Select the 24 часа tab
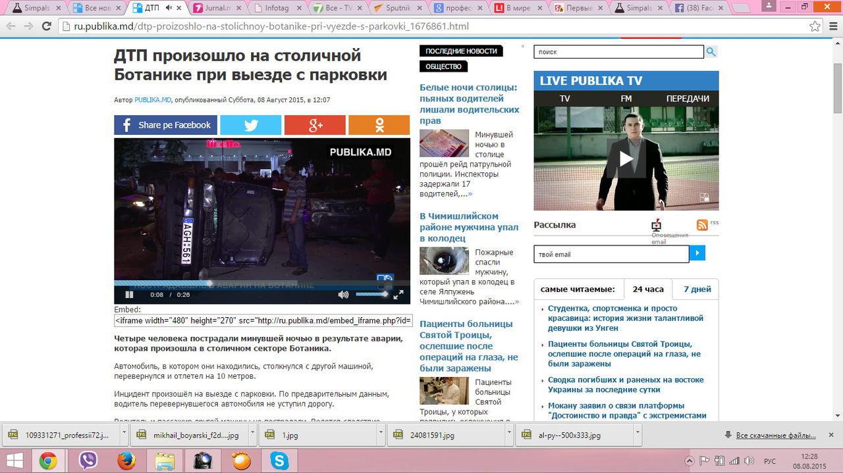 pos(648,289)
